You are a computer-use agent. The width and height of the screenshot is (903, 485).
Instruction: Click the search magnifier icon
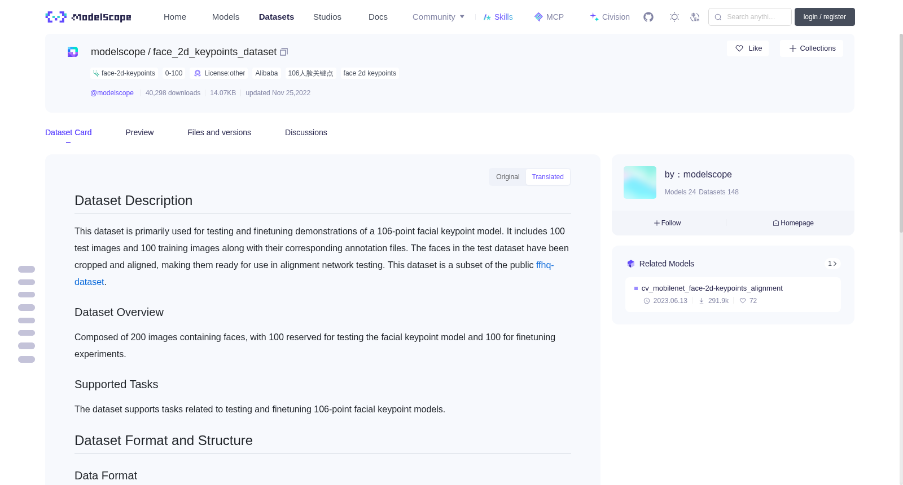[718, 17]
